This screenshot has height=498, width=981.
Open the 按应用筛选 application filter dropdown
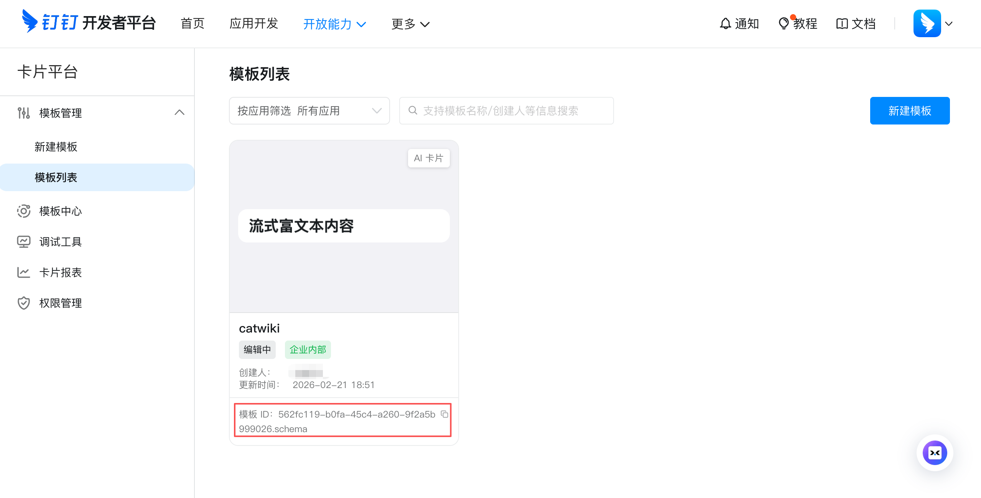pyautogui.click(x=309, y=111)
